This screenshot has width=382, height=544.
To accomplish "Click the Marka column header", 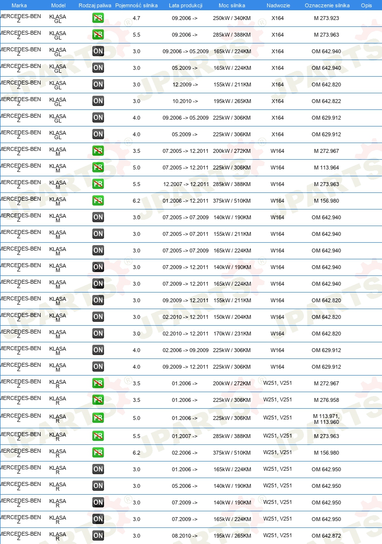I will [x=19, y=5].
